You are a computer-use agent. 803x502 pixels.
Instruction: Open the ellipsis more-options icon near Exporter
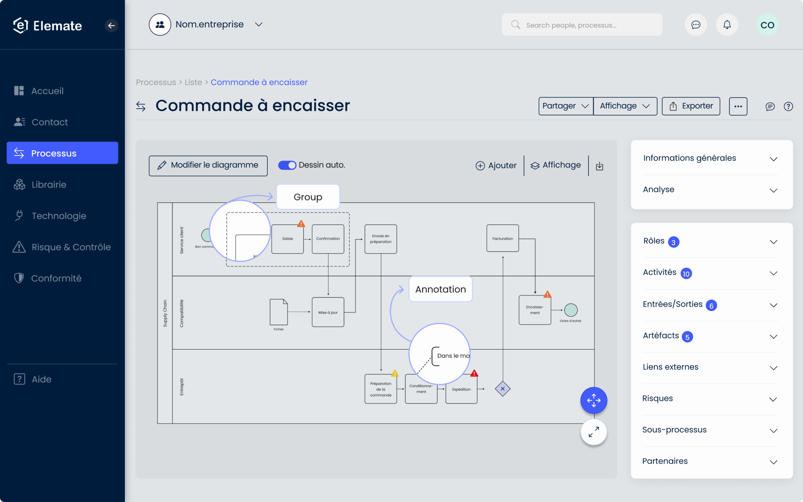point(738,106)
